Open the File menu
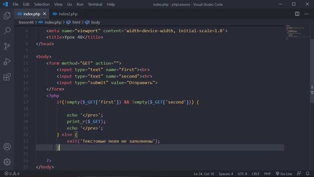The image size is (314, 177). click(15, 4)
